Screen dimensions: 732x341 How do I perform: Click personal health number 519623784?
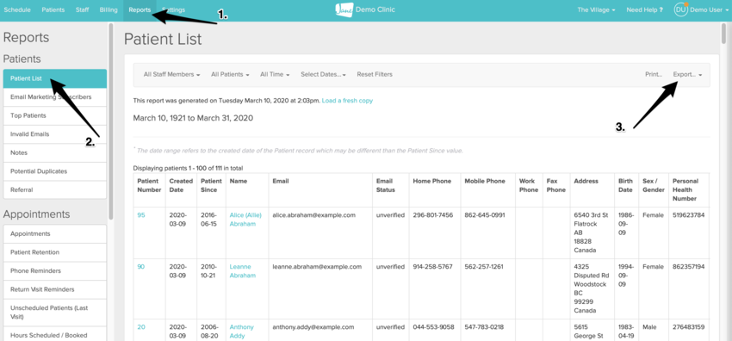click(x=689, y=215)
